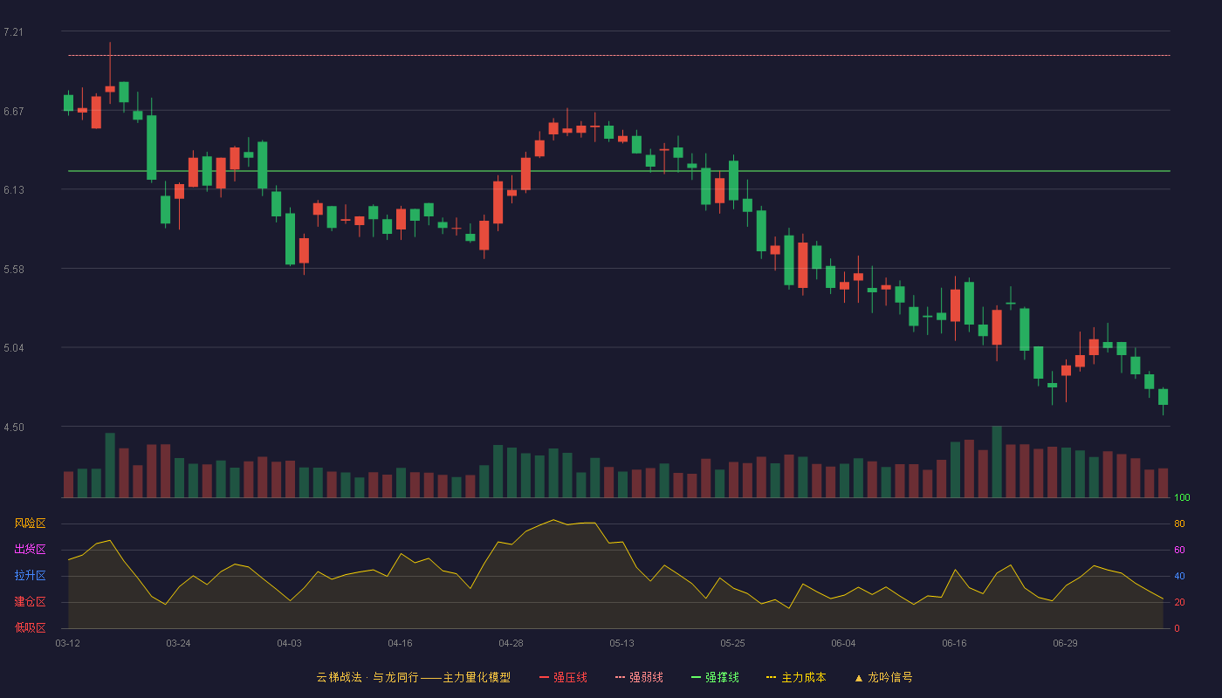Select the 低吸区 zone label
The image size is (1222, 698).
30,627
